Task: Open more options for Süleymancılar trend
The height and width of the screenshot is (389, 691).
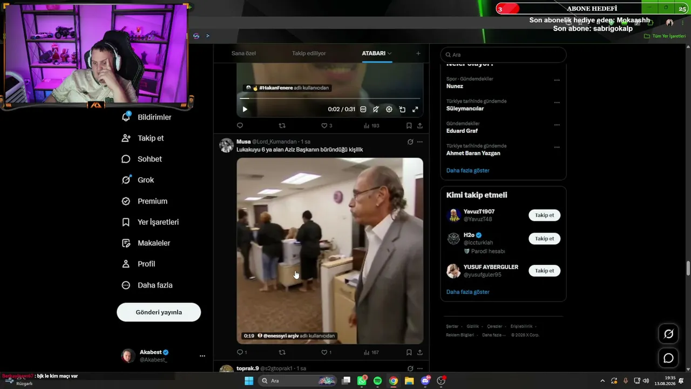Action: [557, 103]
